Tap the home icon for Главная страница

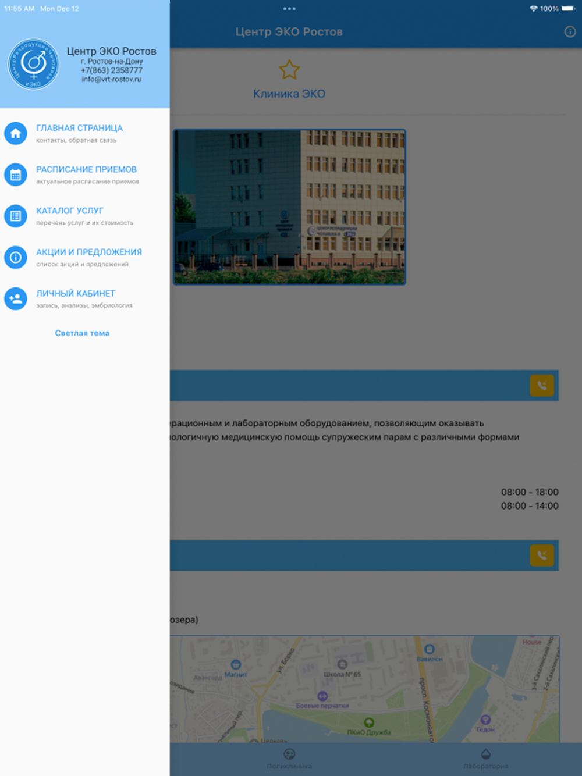(16, 133)
